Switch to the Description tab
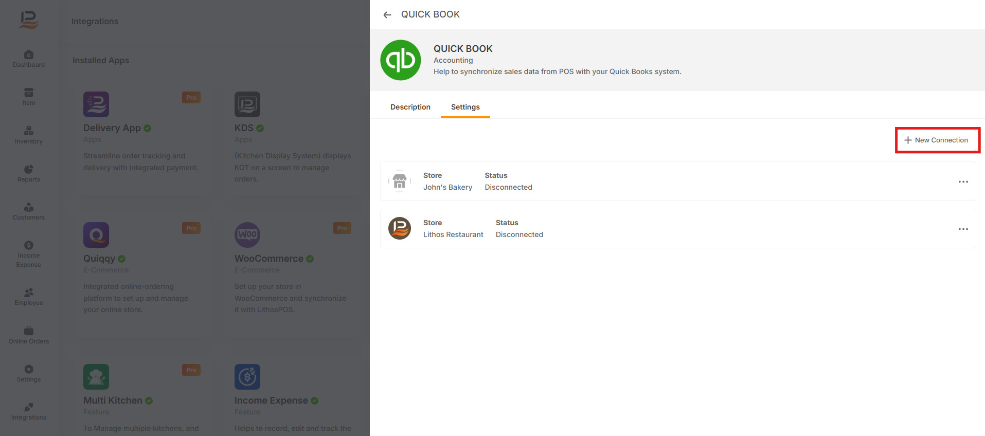The width and height of the screenshot is (985, 436). 410,107
